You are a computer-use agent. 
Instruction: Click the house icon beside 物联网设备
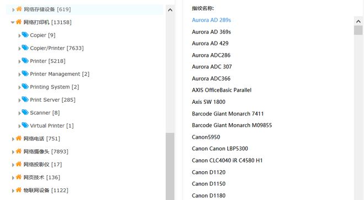(x=19, y=190)
